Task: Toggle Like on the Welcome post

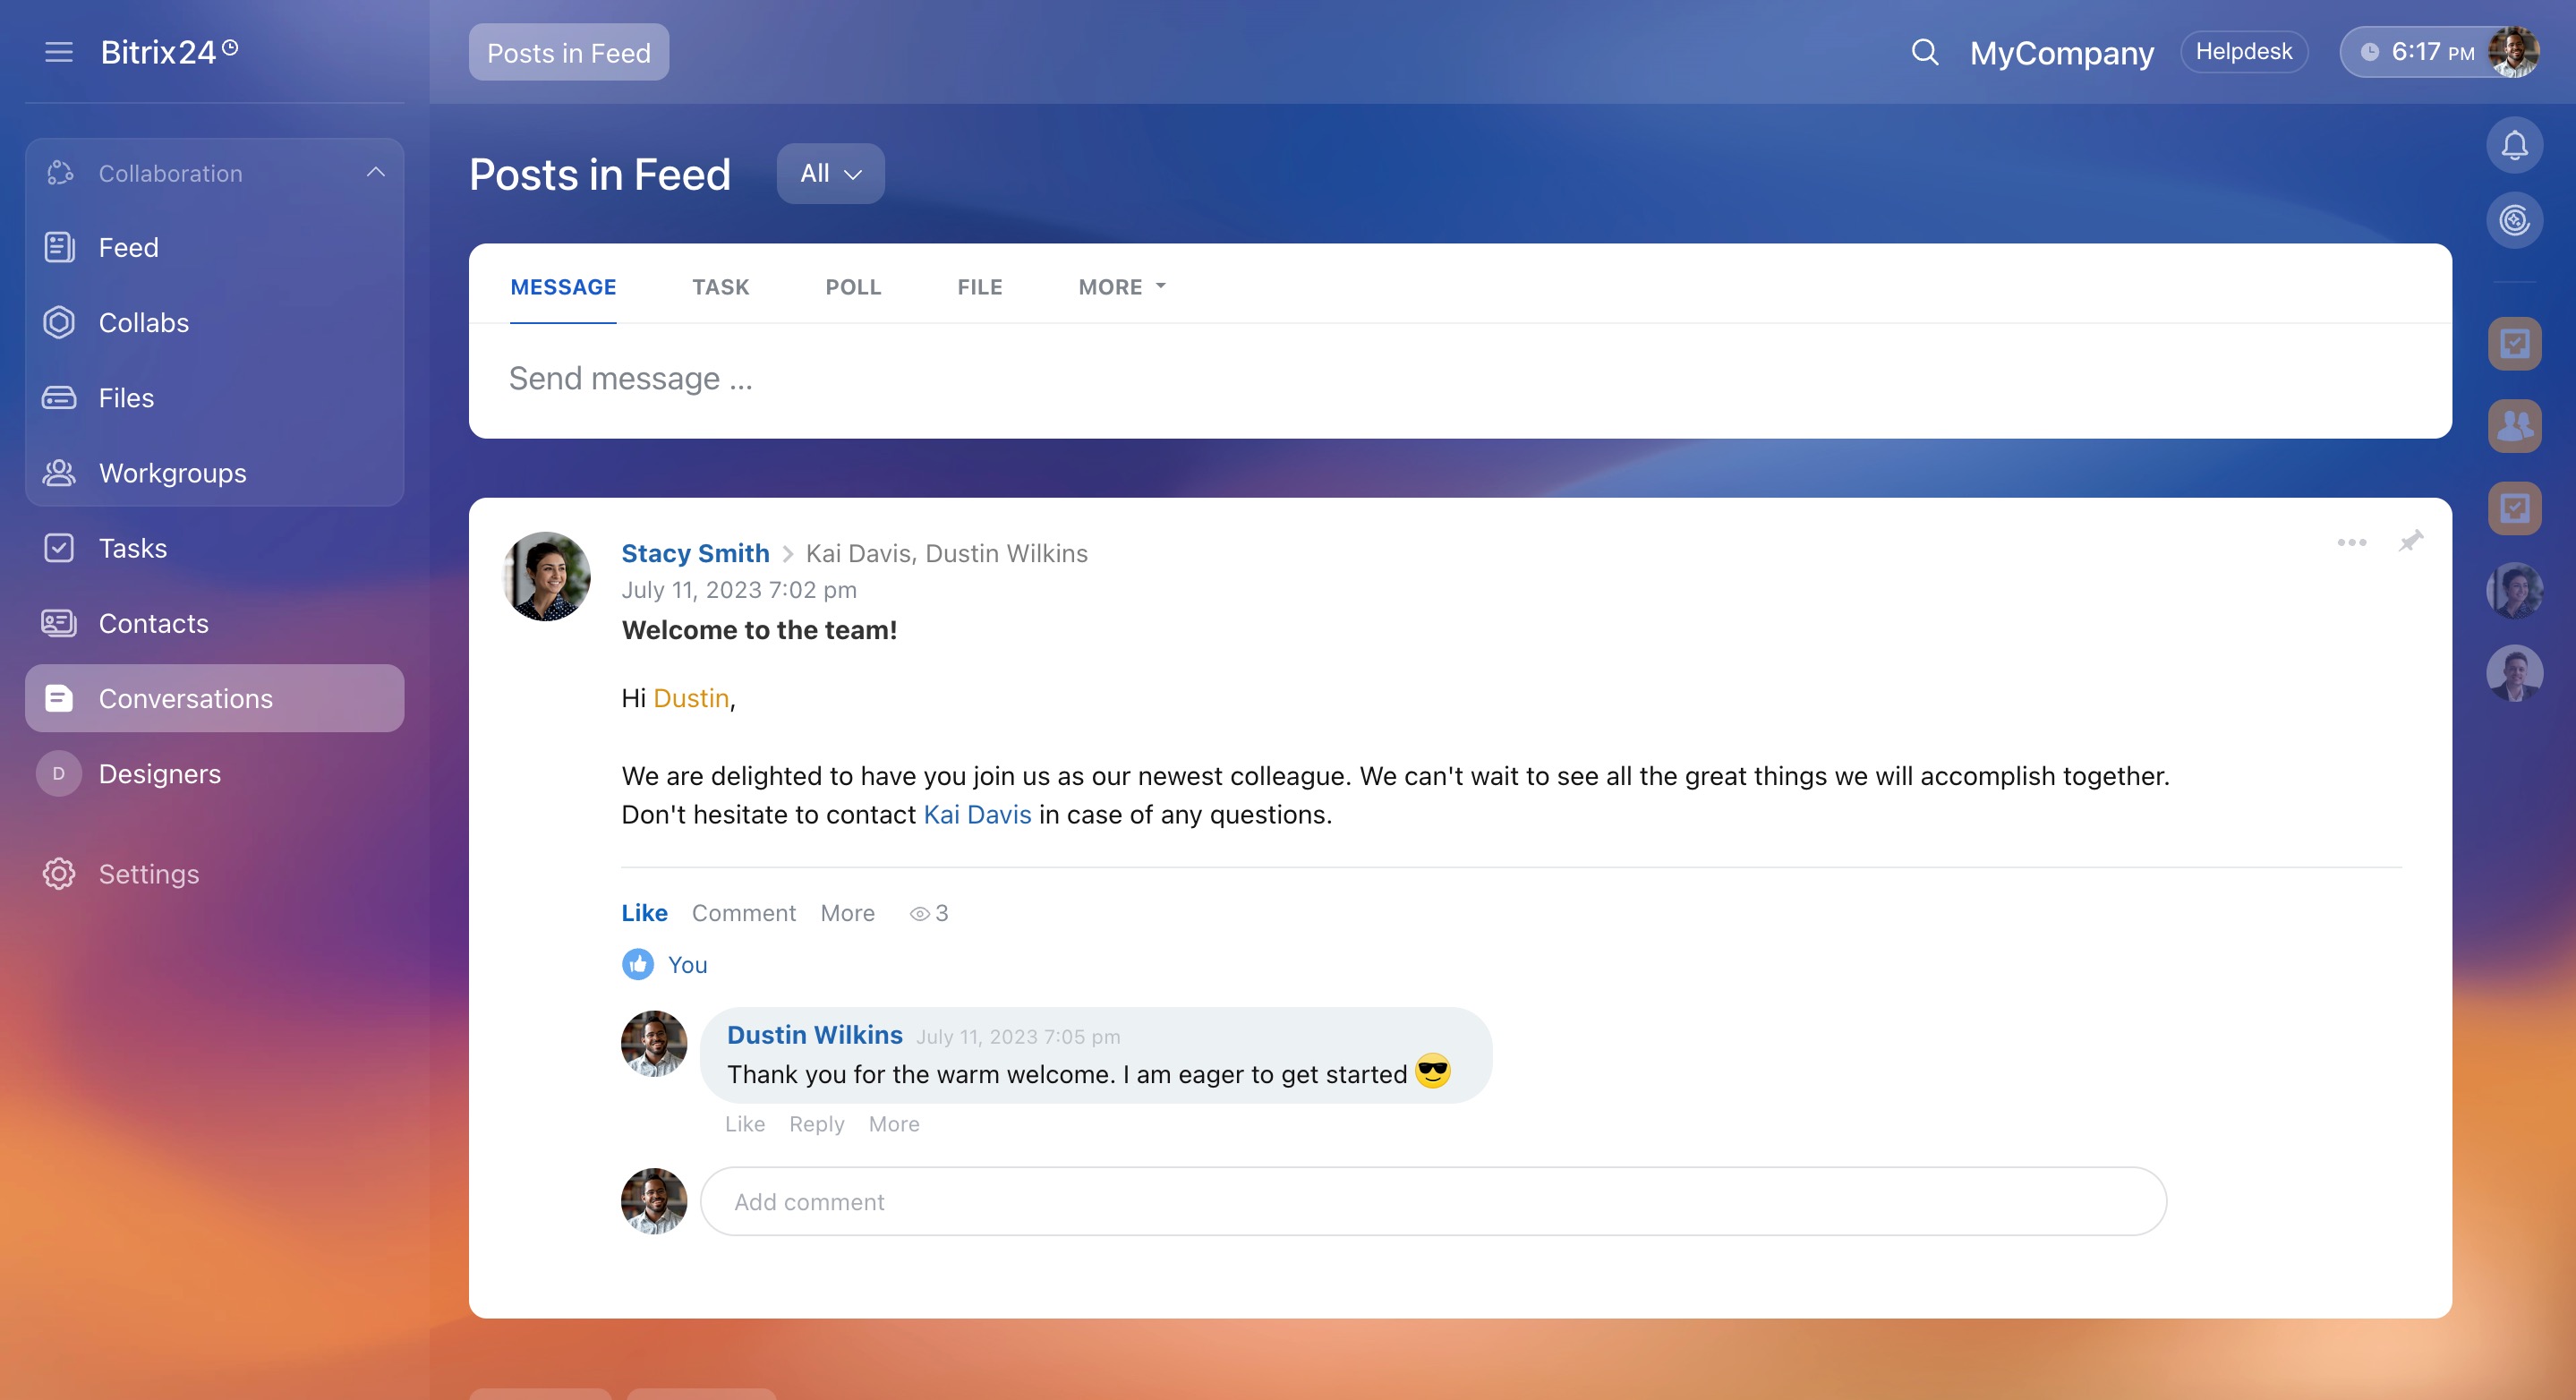Action: 644,912
